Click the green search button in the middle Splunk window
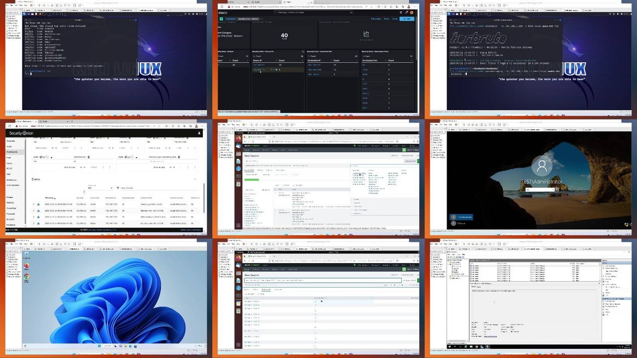 (x=418, y=161)
